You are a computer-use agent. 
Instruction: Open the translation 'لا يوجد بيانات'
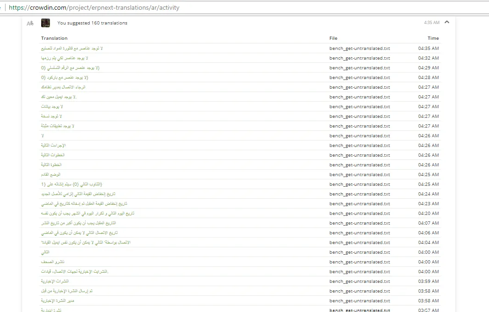click(52, 107)
